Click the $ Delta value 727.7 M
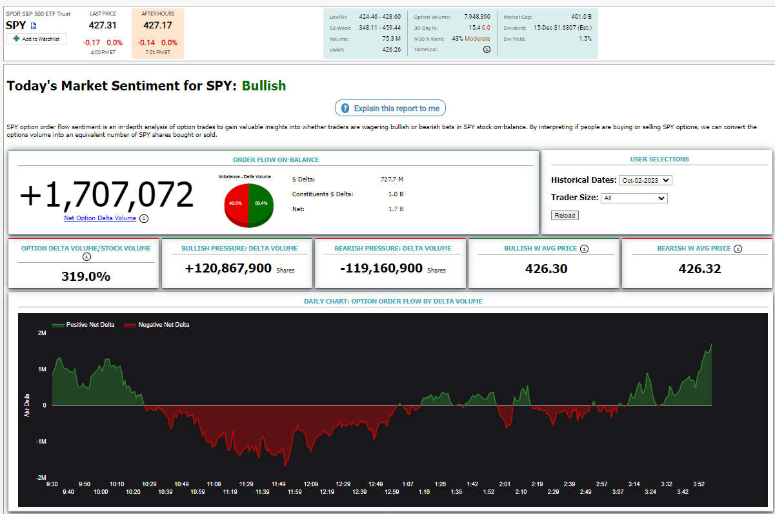The height and width of the screenshot is (514, 775). [392, 179]
